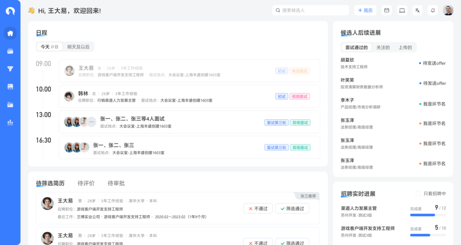The height and width of the screenshot is (245, 461).
Task: Click 韩林's avatar in the schedule
Action: (x=69, y=96)
